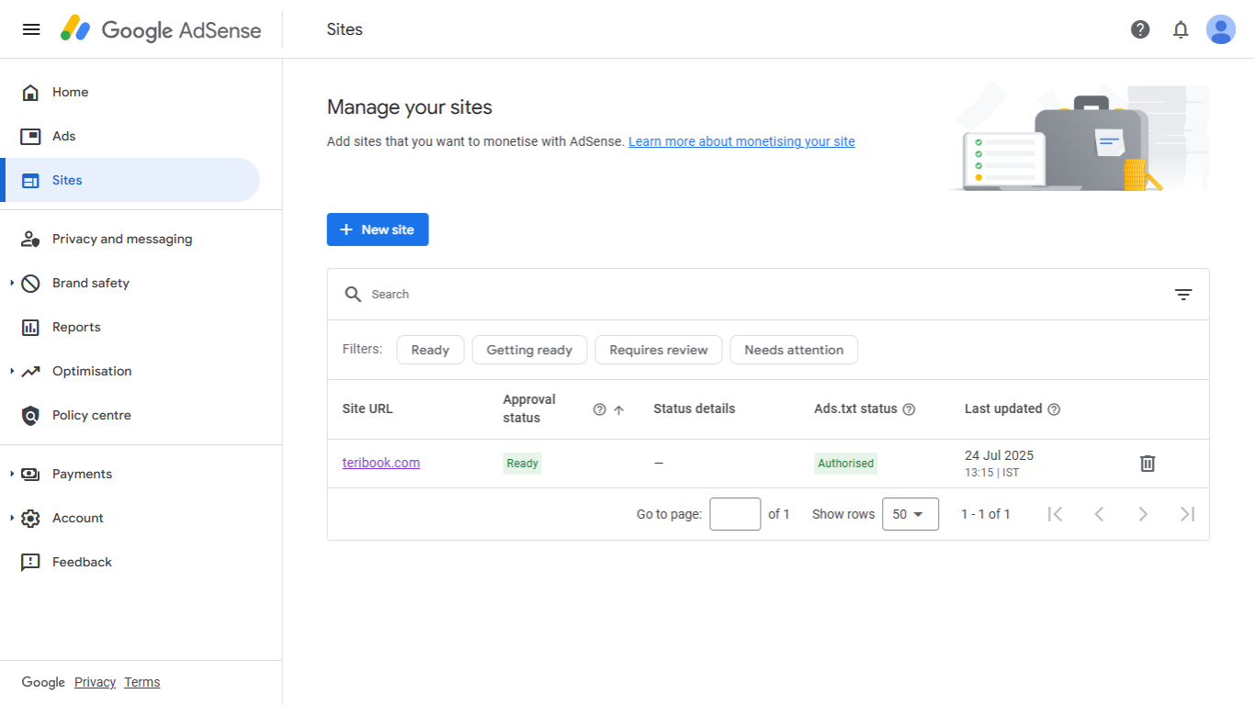Open the notifications bell

click(x=1181, y=29)
